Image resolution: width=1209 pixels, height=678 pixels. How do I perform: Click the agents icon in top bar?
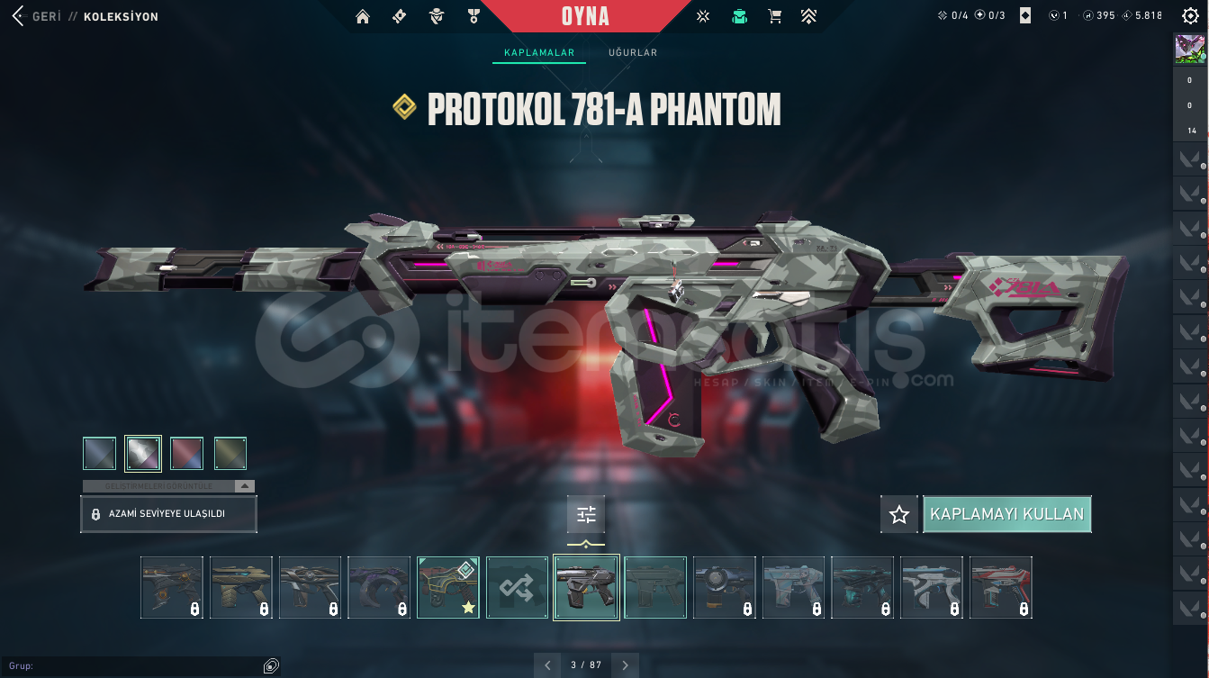pos(437,16)
